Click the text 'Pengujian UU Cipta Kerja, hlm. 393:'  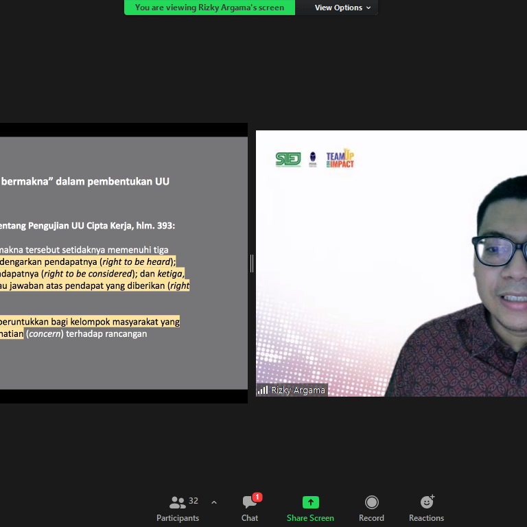tap(102, 226)
